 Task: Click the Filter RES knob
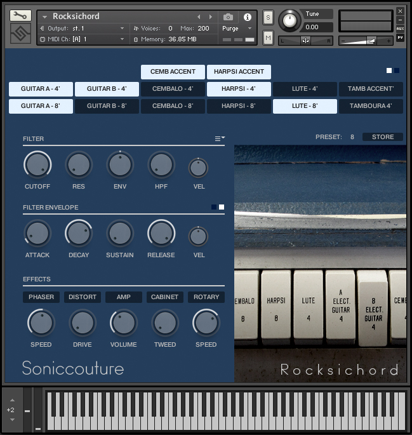[79, 164]
